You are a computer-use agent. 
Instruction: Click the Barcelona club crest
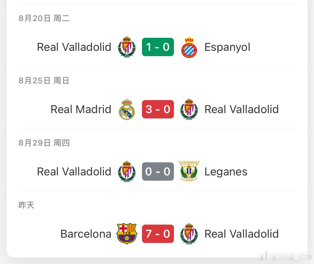pyautogui.click(x=127, y=234)
